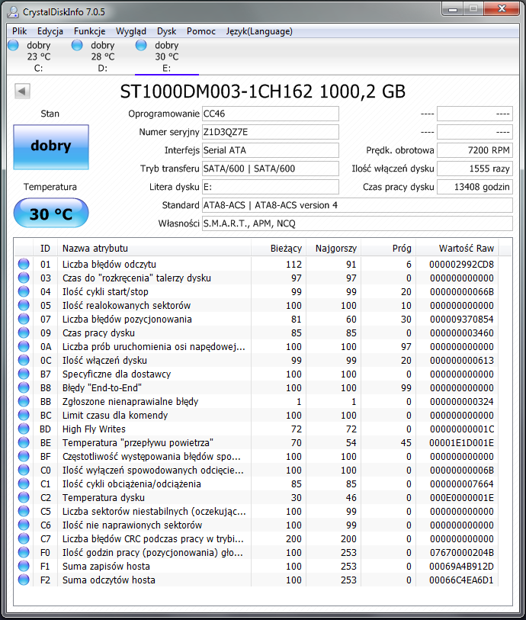Click status icon of attribute B8 row

[x=24, y=388]
